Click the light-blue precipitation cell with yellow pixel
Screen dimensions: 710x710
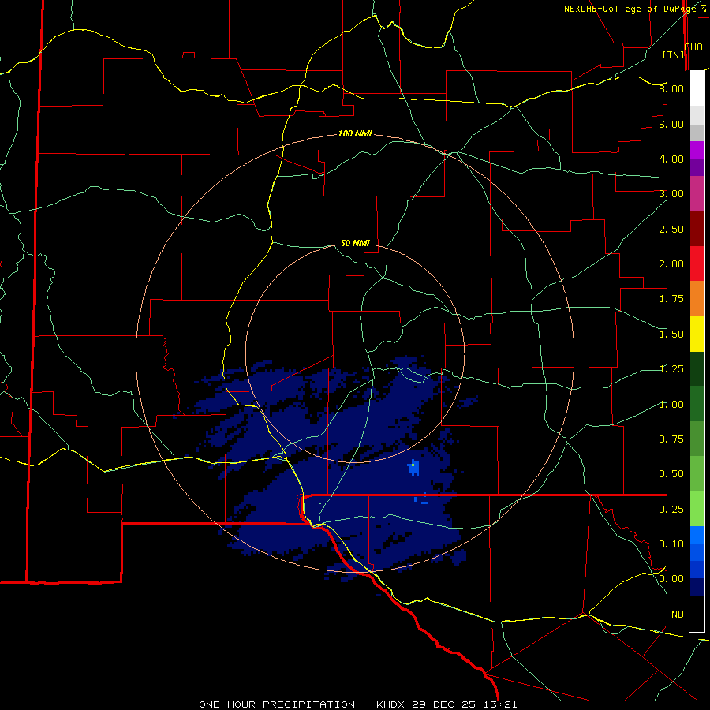tap(413, 467)
